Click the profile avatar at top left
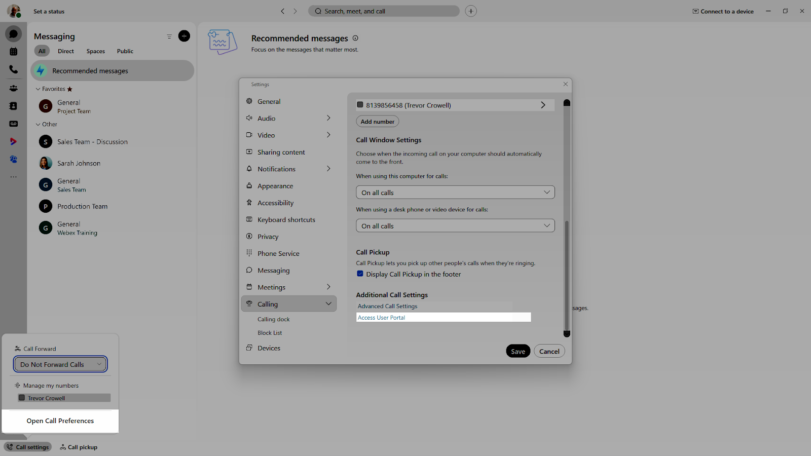This screenshot has height=456, width=811. coord(14,11)
